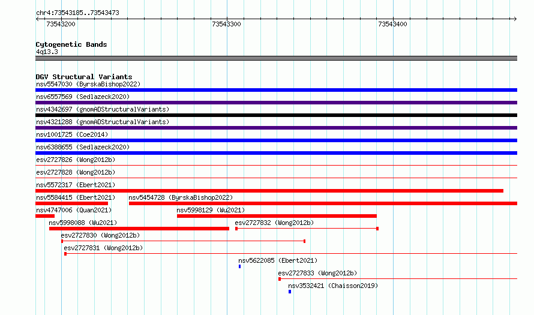Click the nsv5547030 (ByrskaBishop2022) label
Screen dimensions: 534x315
click(88, 84)
